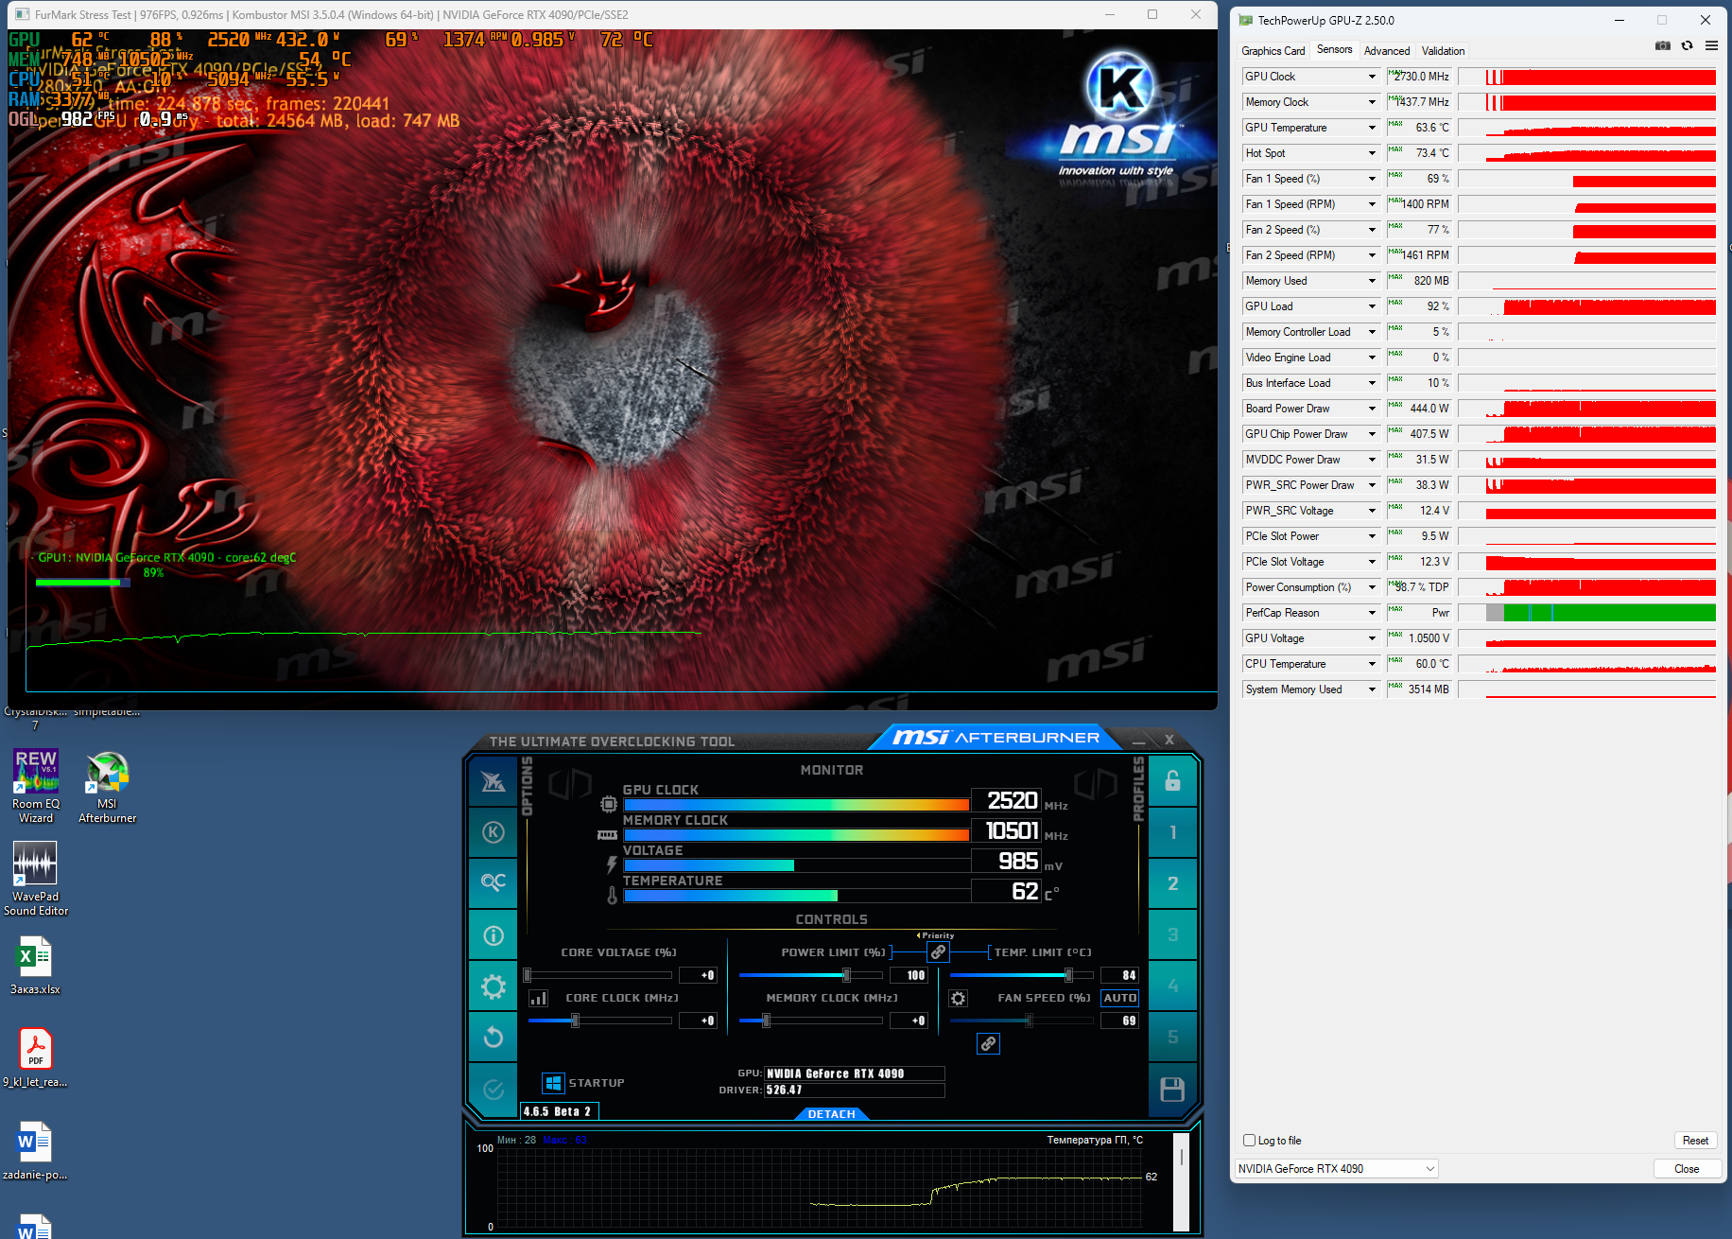This screenshot has width=1732, height=1239.
Task: Select Afterburner profile slot 3
Action: pyautogui.click(x=1172, y=934)
